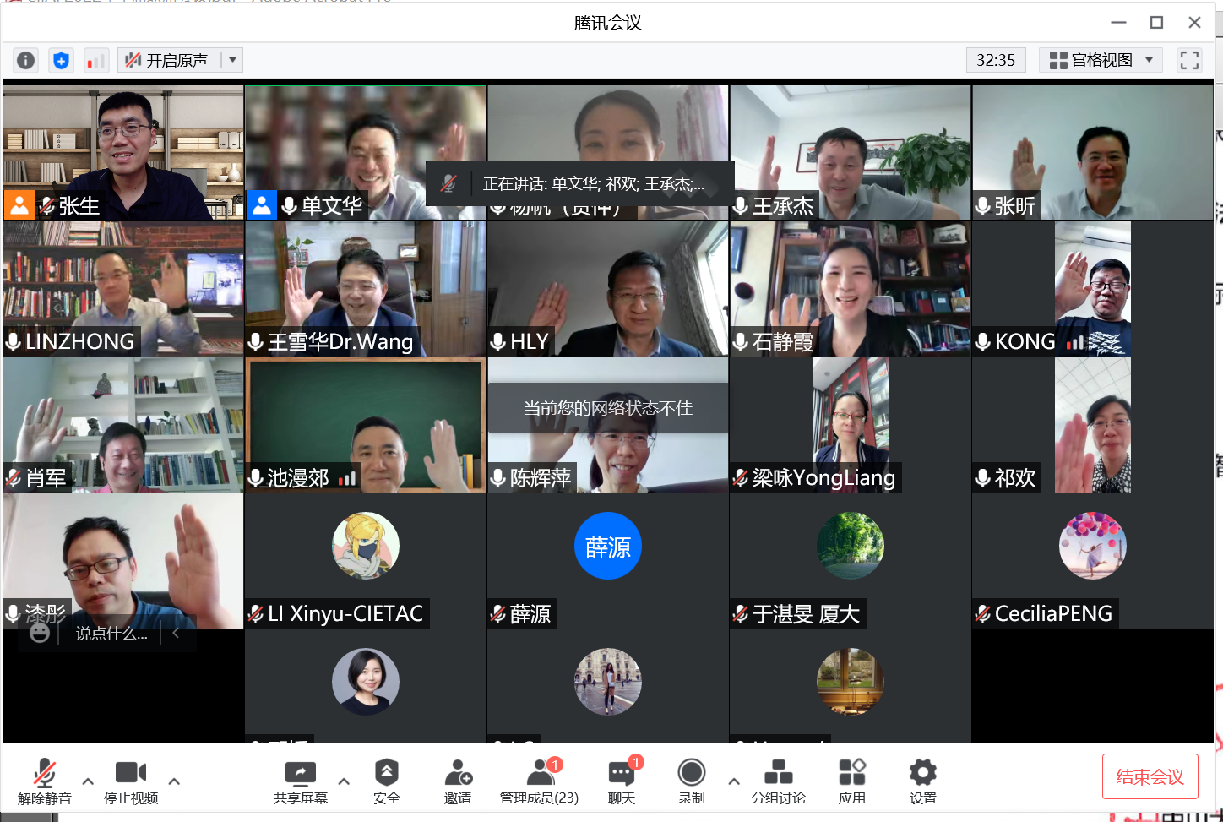Click the red 结束会议 button
This screenshot has height=822, width=1223.
pos(1150,776)
